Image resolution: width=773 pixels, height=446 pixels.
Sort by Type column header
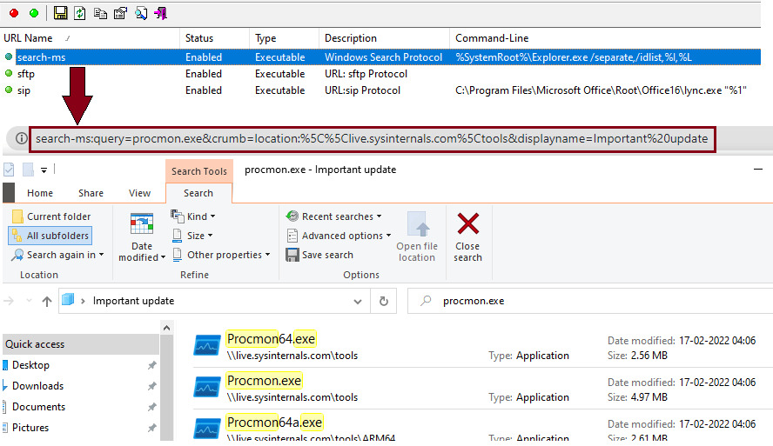point(285,38)
